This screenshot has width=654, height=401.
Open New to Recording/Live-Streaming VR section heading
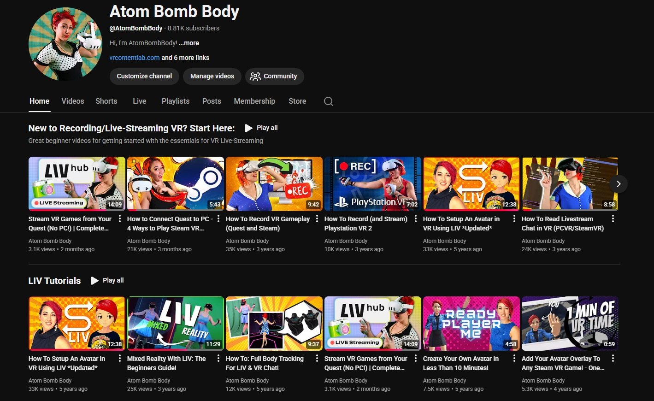[x=131, y=128]
